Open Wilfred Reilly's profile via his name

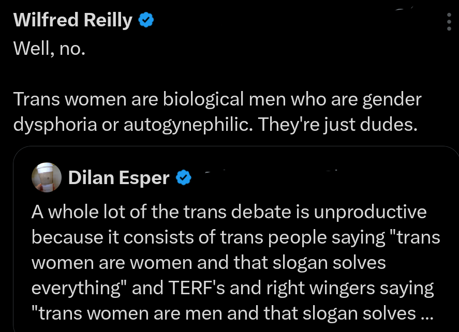coord(72,20)
